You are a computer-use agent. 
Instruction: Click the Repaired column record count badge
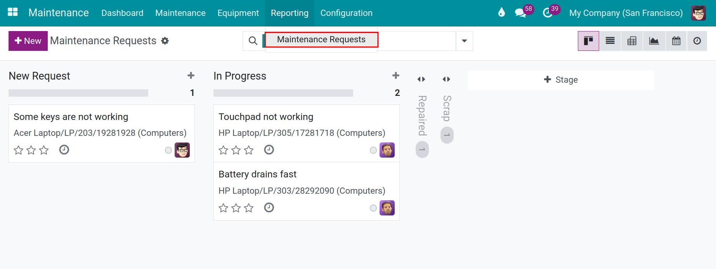point(422,150)
